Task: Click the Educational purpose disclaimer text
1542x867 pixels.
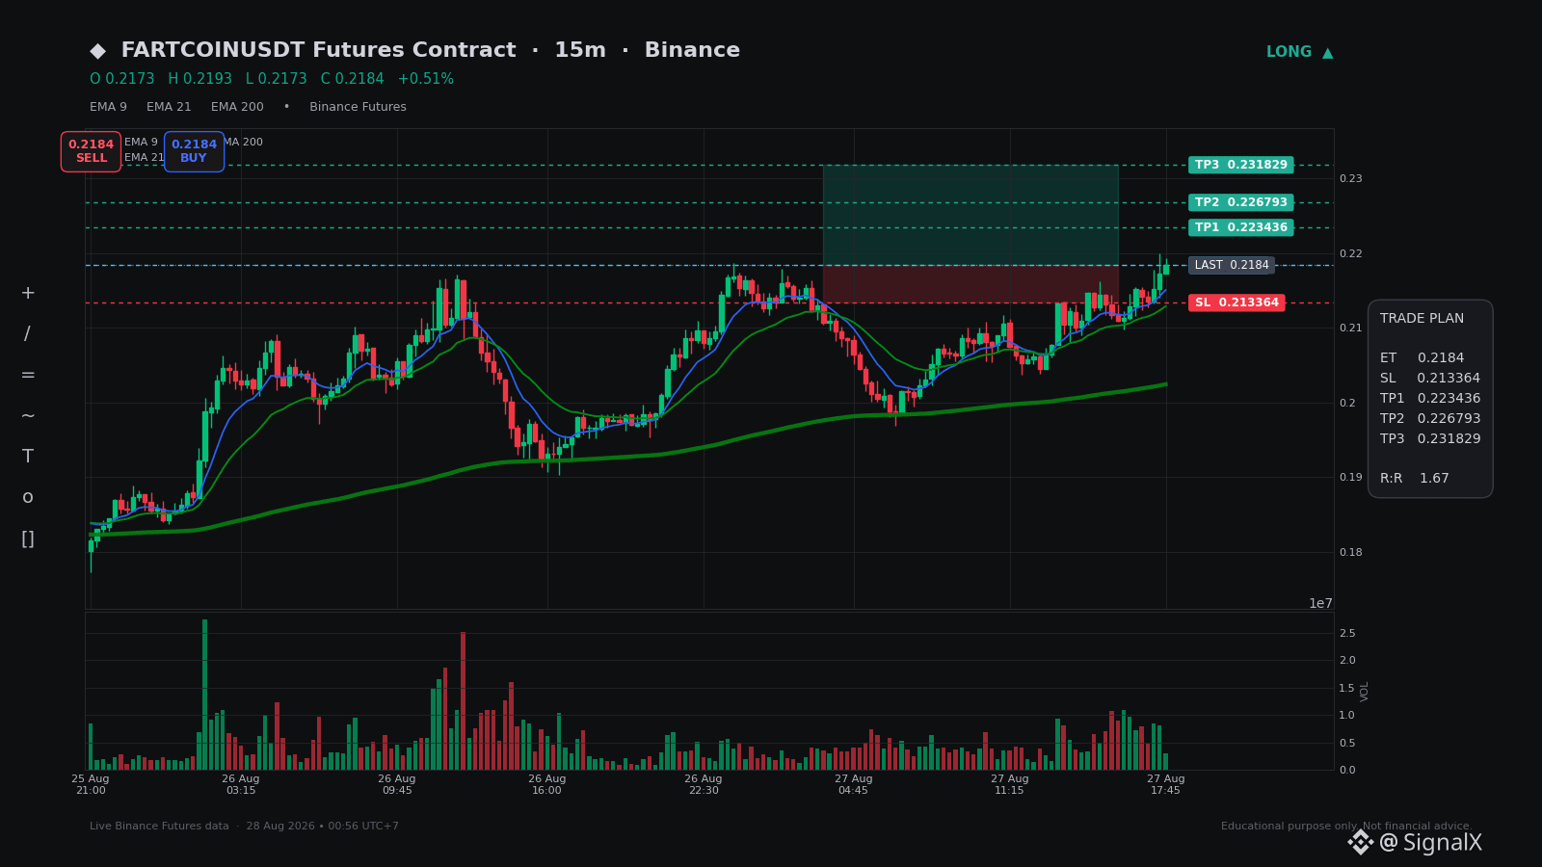Action: (x=1346, y=827)
